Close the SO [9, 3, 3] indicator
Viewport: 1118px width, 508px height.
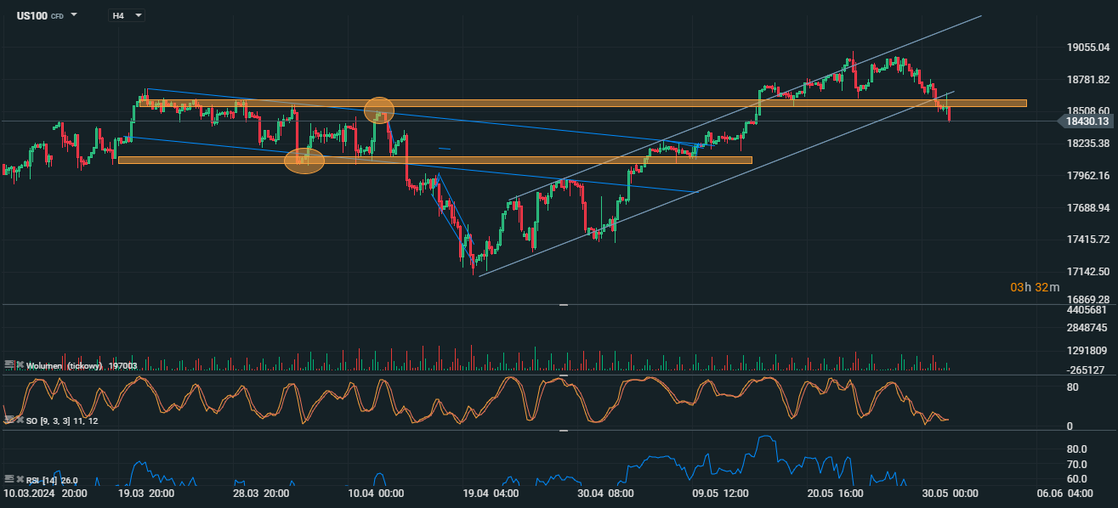point(20,421)
